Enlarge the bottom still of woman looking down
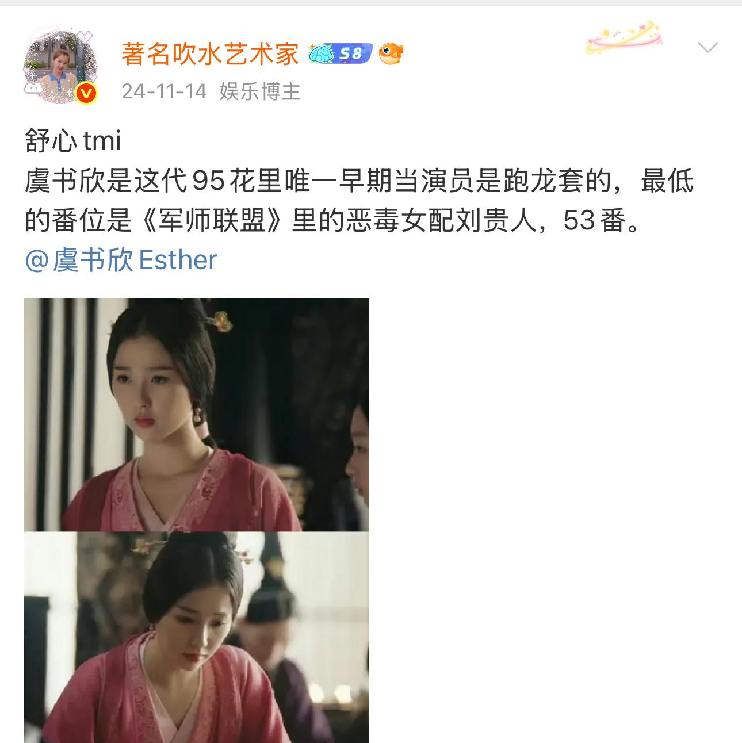Screen dimensions: 742x743 [x=197, y=637]
